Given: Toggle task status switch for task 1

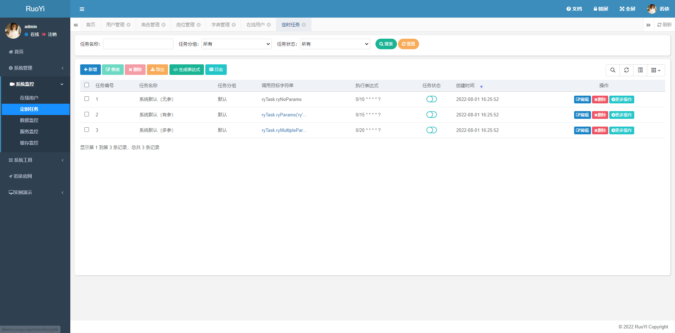Looking at the screenshot, I should (x=431, y=99).
